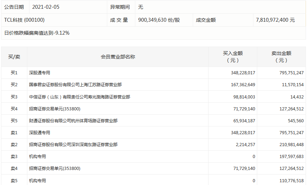The width and height of the screenshot is (307, 185).
Task: Open 财通证券杭州体育场路证券营业部 entry
Action: [73, 121]
